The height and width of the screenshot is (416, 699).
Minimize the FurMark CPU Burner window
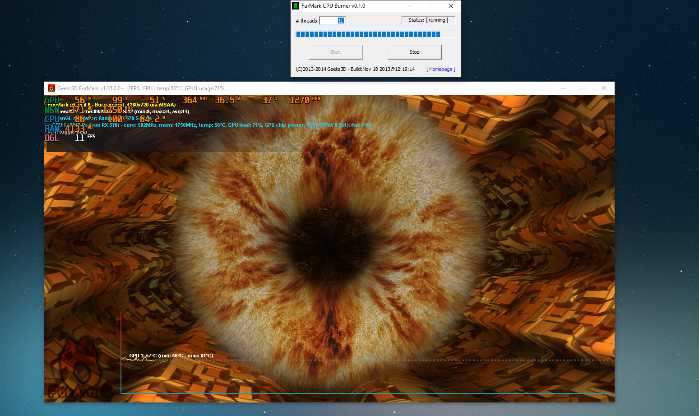point(410,6)
